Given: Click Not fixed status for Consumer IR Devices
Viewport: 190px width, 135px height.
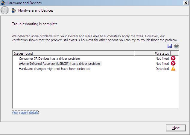Looking at the screenshot, I should (x=162, y=59).
